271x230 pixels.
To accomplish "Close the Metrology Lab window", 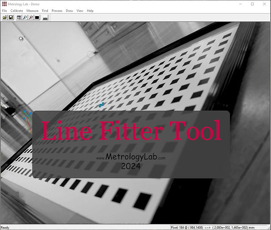I will 264,4.
